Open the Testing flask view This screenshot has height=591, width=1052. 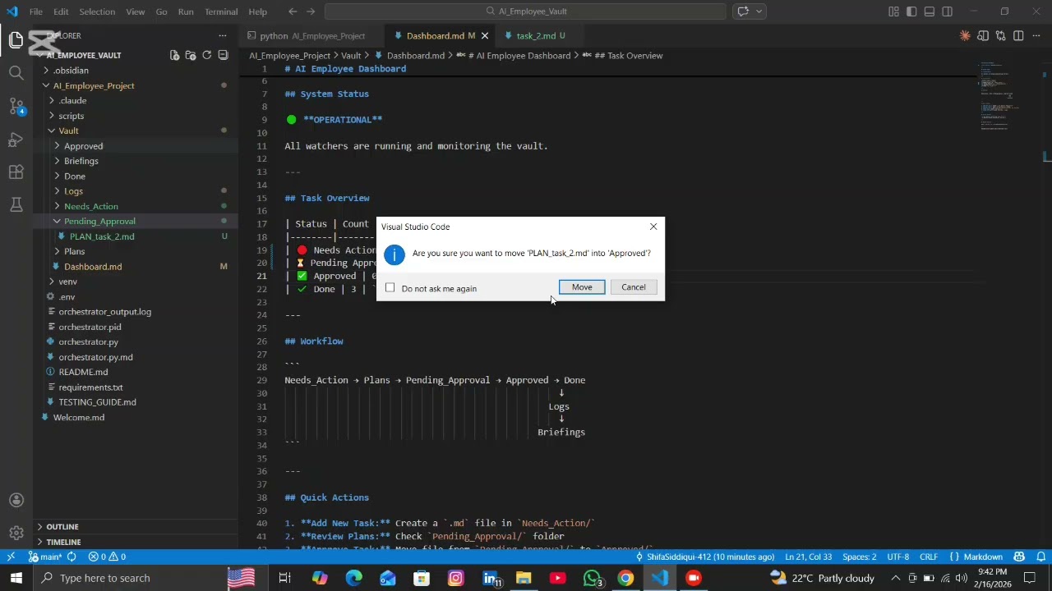(16, 204)
